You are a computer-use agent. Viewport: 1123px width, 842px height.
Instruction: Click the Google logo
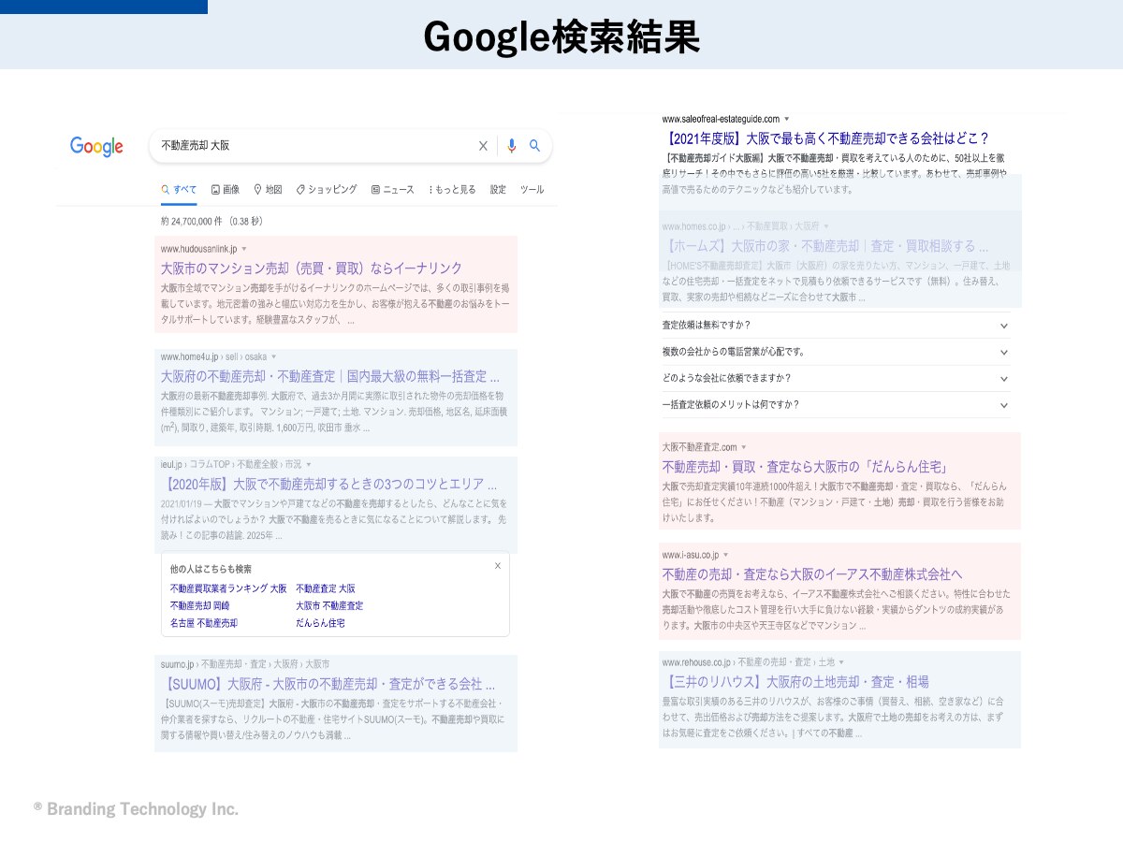[x=96, y=147]
